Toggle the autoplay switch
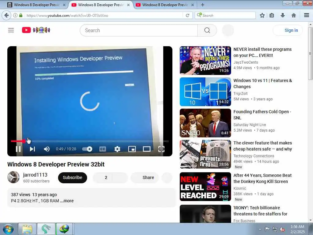Screen dimensions: 313x235 click(87, 149)
